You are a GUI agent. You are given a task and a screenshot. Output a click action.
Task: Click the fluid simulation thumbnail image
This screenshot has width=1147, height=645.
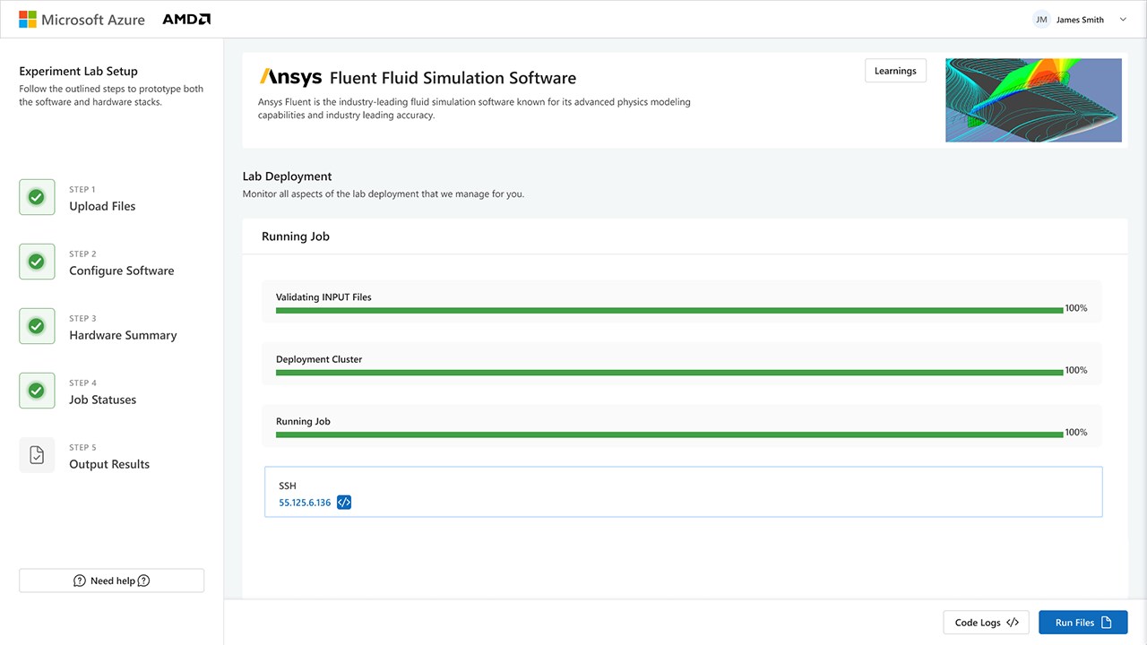tap(1033, 100)
